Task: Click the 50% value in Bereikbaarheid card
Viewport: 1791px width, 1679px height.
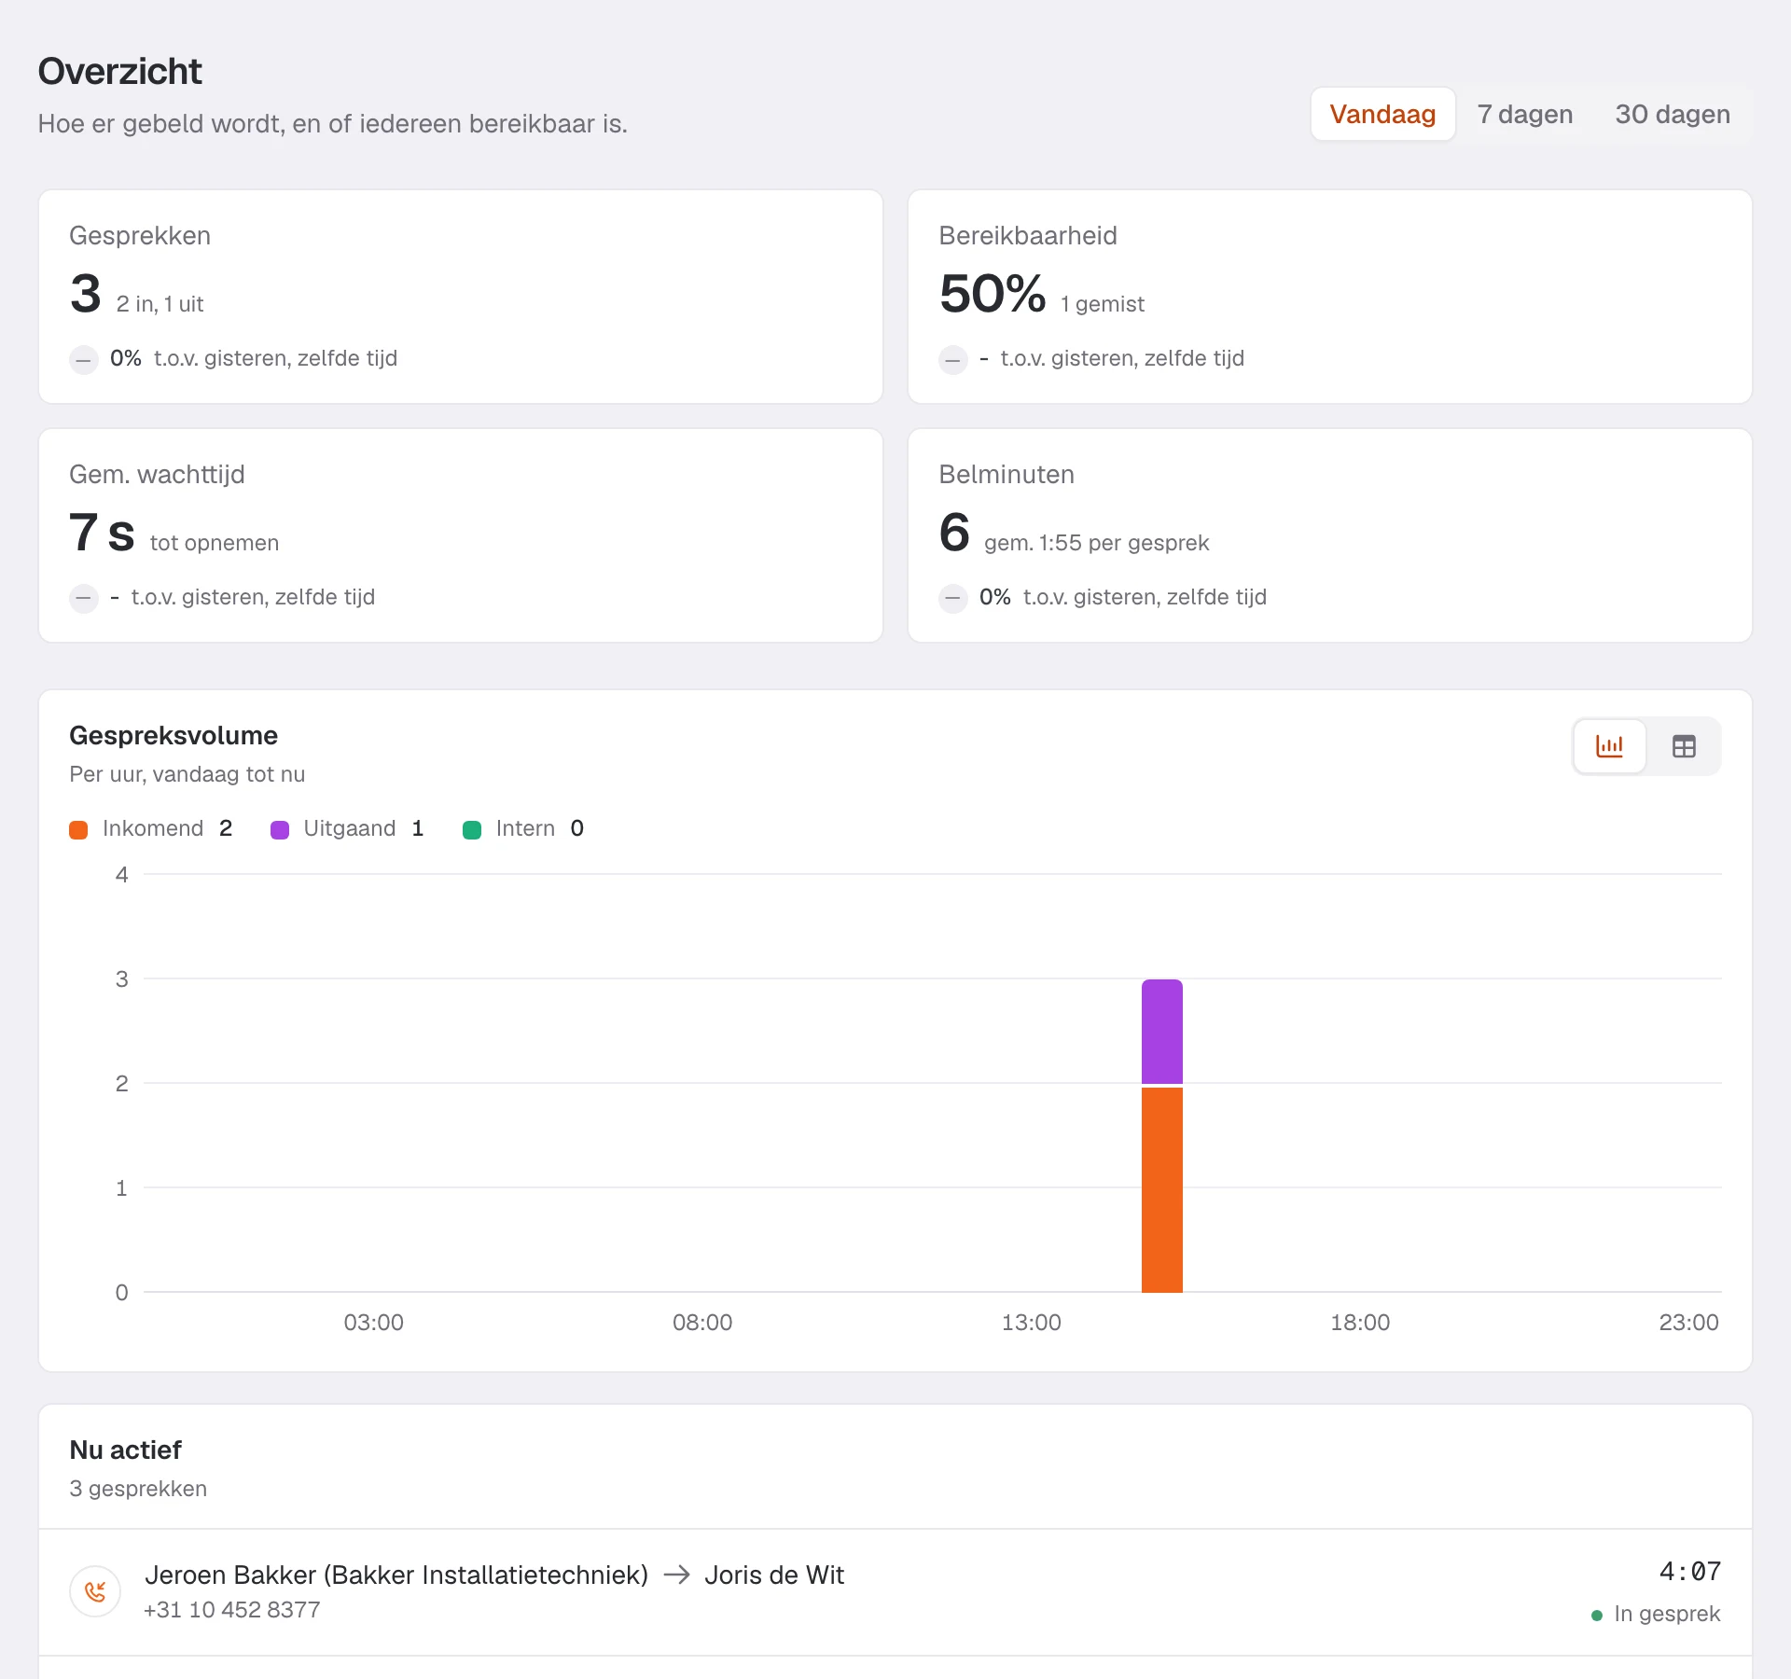Action: [993, 293]
